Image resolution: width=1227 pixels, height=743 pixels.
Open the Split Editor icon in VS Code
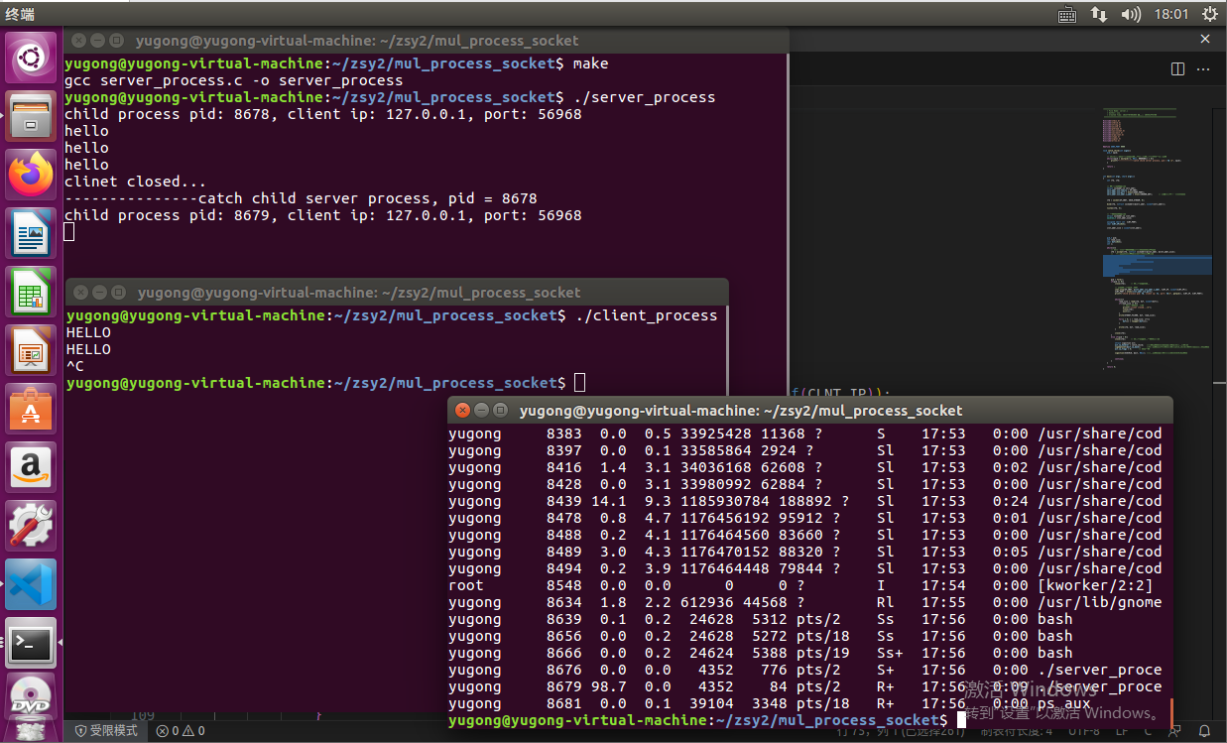[1177, 68]
